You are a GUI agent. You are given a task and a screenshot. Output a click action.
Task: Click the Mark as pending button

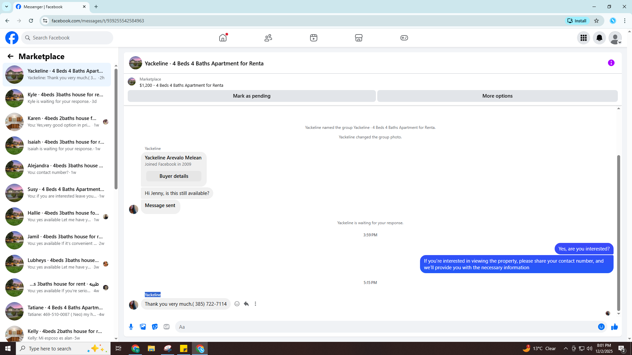tap(251, 96)
